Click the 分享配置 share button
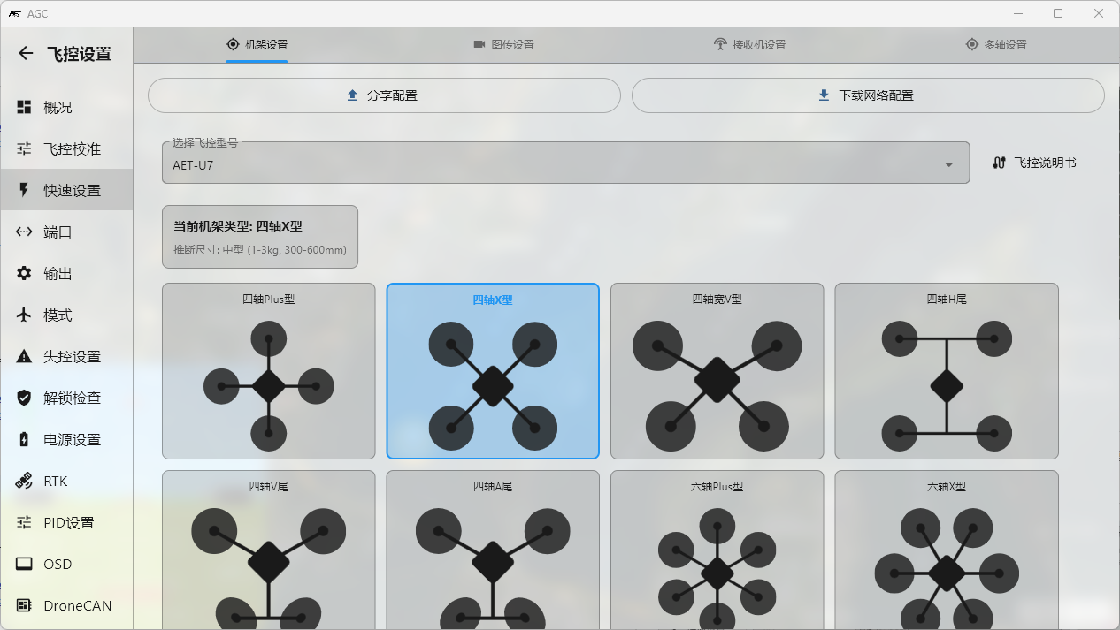Viewport: 1120px width, 630px height. 384,95
